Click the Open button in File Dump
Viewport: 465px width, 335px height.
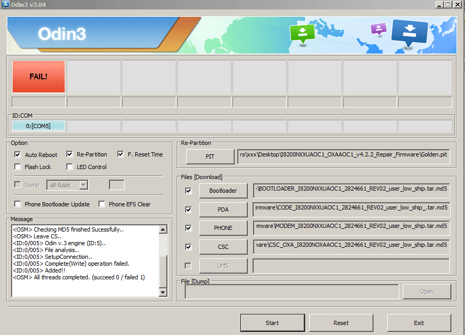427,292
